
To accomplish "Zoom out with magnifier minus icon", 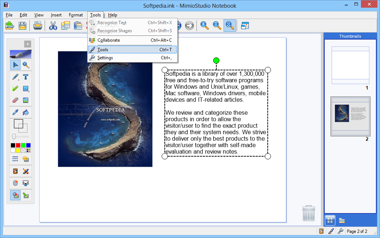I will [x=217, y=25].
